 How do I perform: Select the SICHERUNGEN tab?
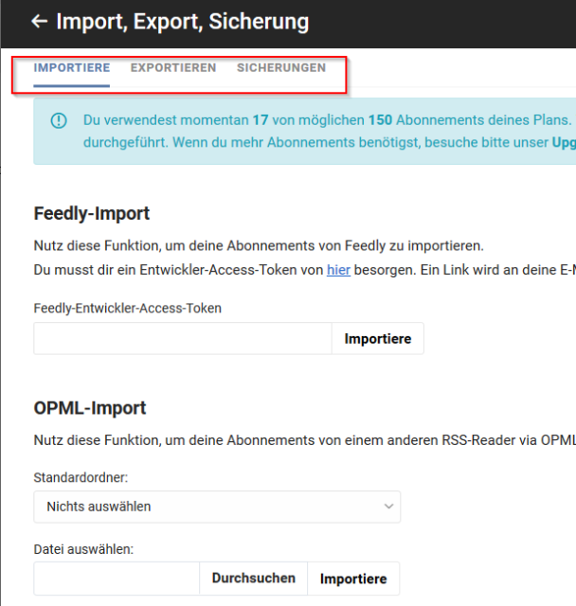281,68
